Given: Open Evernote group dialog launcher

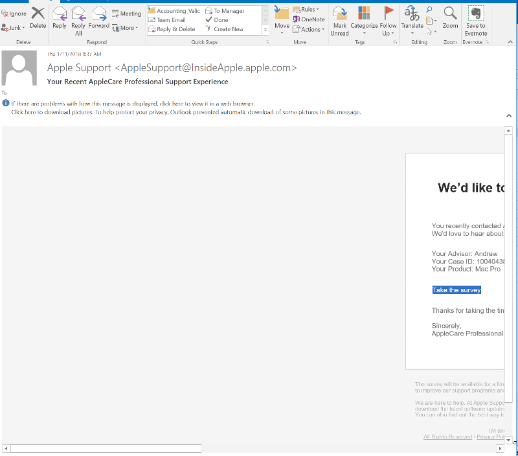Looking at the screenshot, I should pos(487,42).
